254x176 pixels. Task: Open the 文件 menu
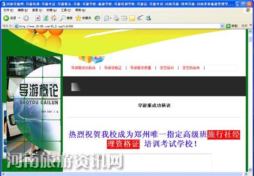(x=8, y=10)
